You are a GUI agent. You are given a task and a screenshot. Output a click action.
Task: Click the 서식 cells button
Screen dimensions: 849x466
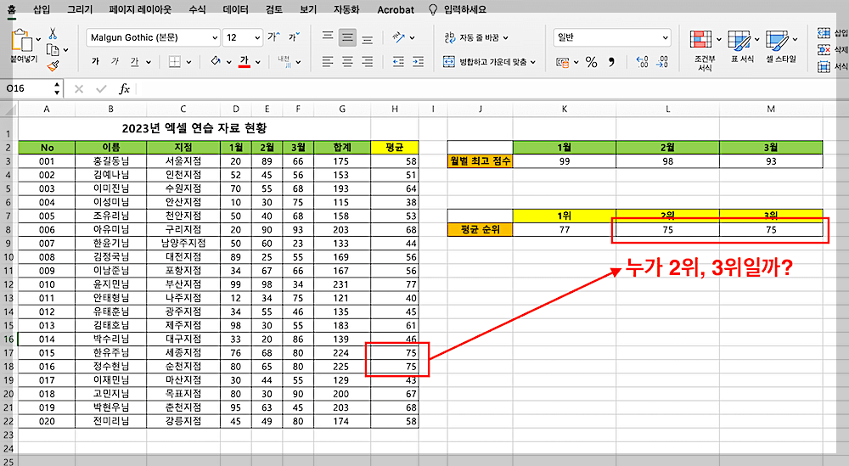pyautogui.click(x=833, y=66)
